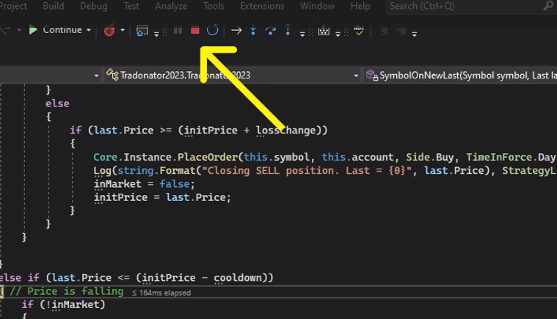Open the Debug menu
Image resolution: width=557 pixels, height=319 pixels.
[x=93, y=7]
